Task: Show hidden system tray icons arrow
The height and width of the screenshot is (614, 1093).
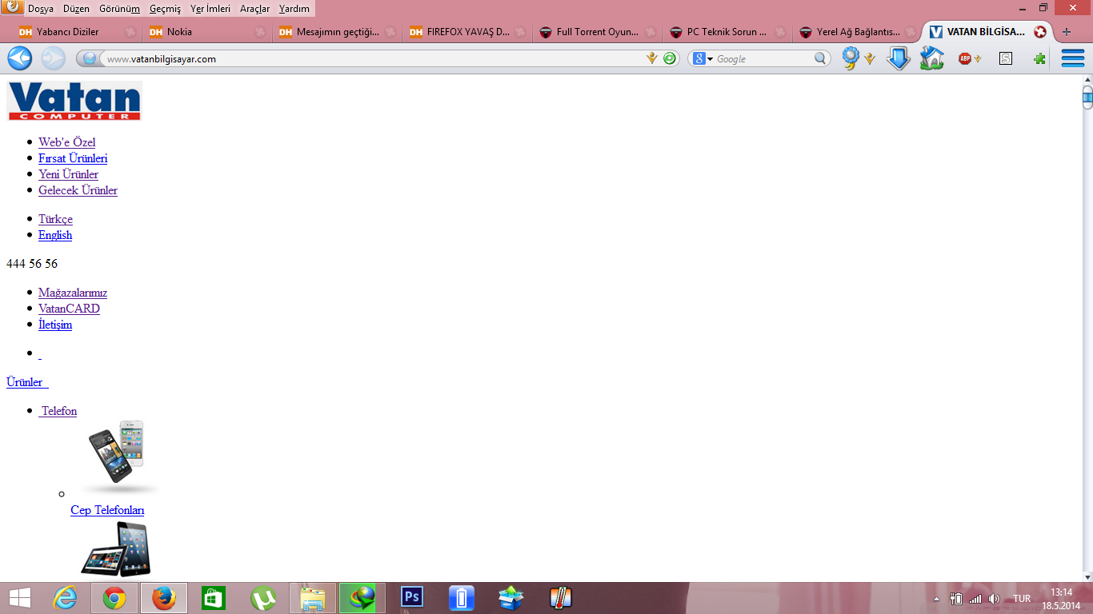Action: pyautogui.click(x=937, y=599)
